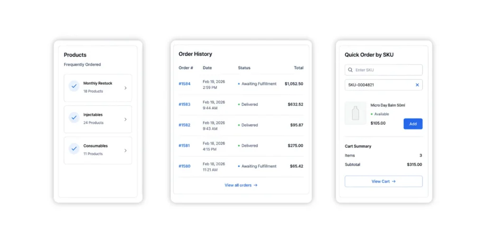The image size is (486, 243).
Task: Select the Monthly Restock label
Action: [x=98, y=84]
